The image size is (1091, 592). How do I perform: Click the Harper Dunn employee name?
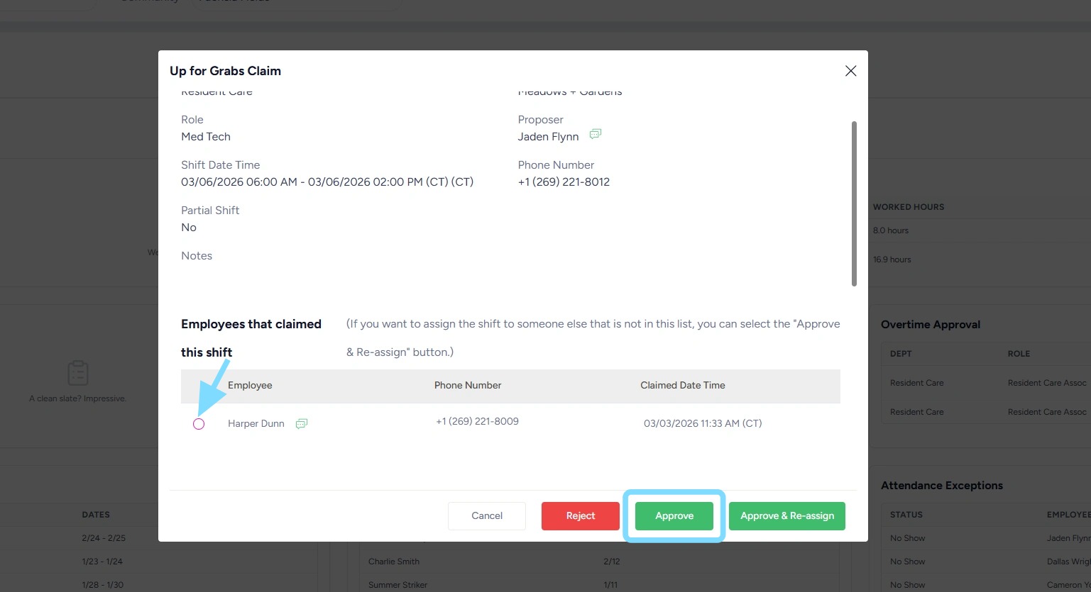click(256, 424)
